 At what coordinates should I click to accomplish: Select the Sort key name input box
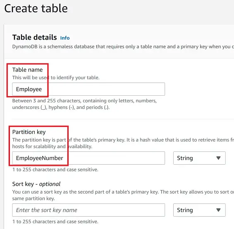coord(88,210)
